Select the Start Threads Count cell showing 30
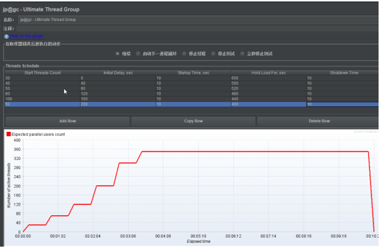 42,78
